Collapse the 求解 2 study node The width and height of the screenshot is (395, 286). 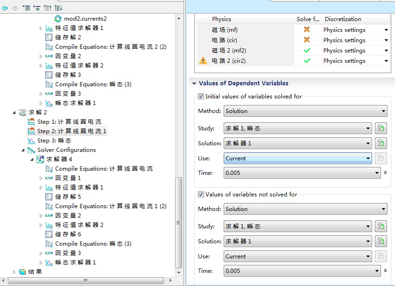[x=14, y=113]
